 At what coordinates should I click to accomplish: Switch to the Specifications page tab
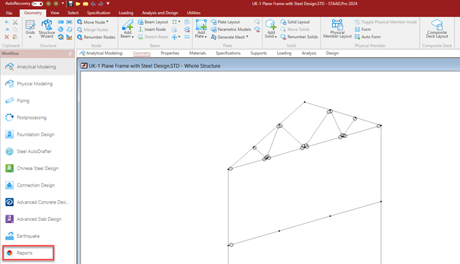click(x=228, y=53)
